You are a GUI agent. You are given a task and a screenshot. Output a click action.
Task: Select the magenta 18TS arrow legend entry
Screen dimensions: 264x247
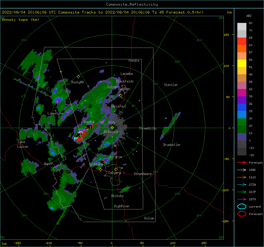(242, 199)
